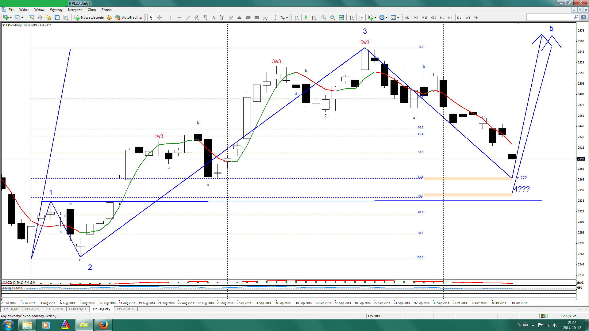This screenshot has width=589, height=331.
Task: Select the Fibonacci retracement tool
Action: [x=205, y=17]
